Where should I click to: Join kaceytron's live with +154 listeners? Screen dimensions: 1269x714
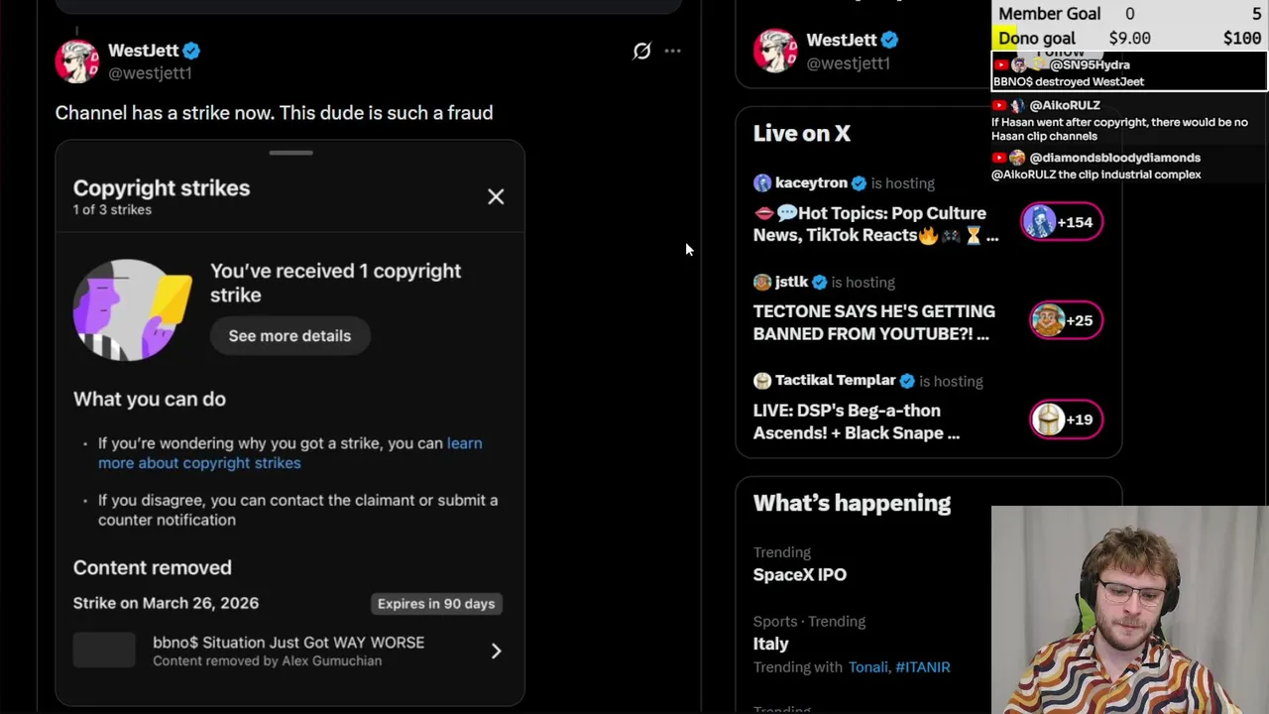(1062, 222)
